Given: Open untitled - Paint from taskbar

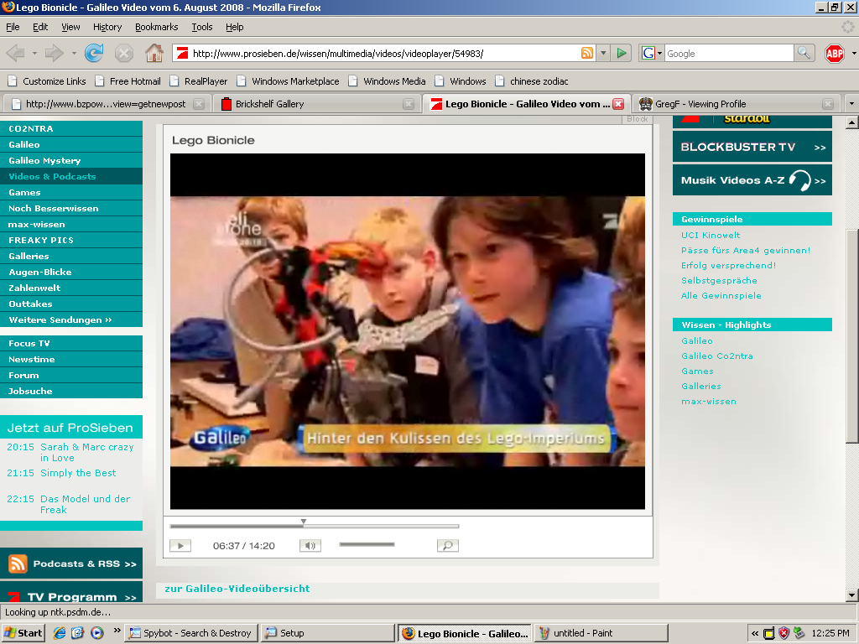Looking at the screenshot, I should click(601, 633).
